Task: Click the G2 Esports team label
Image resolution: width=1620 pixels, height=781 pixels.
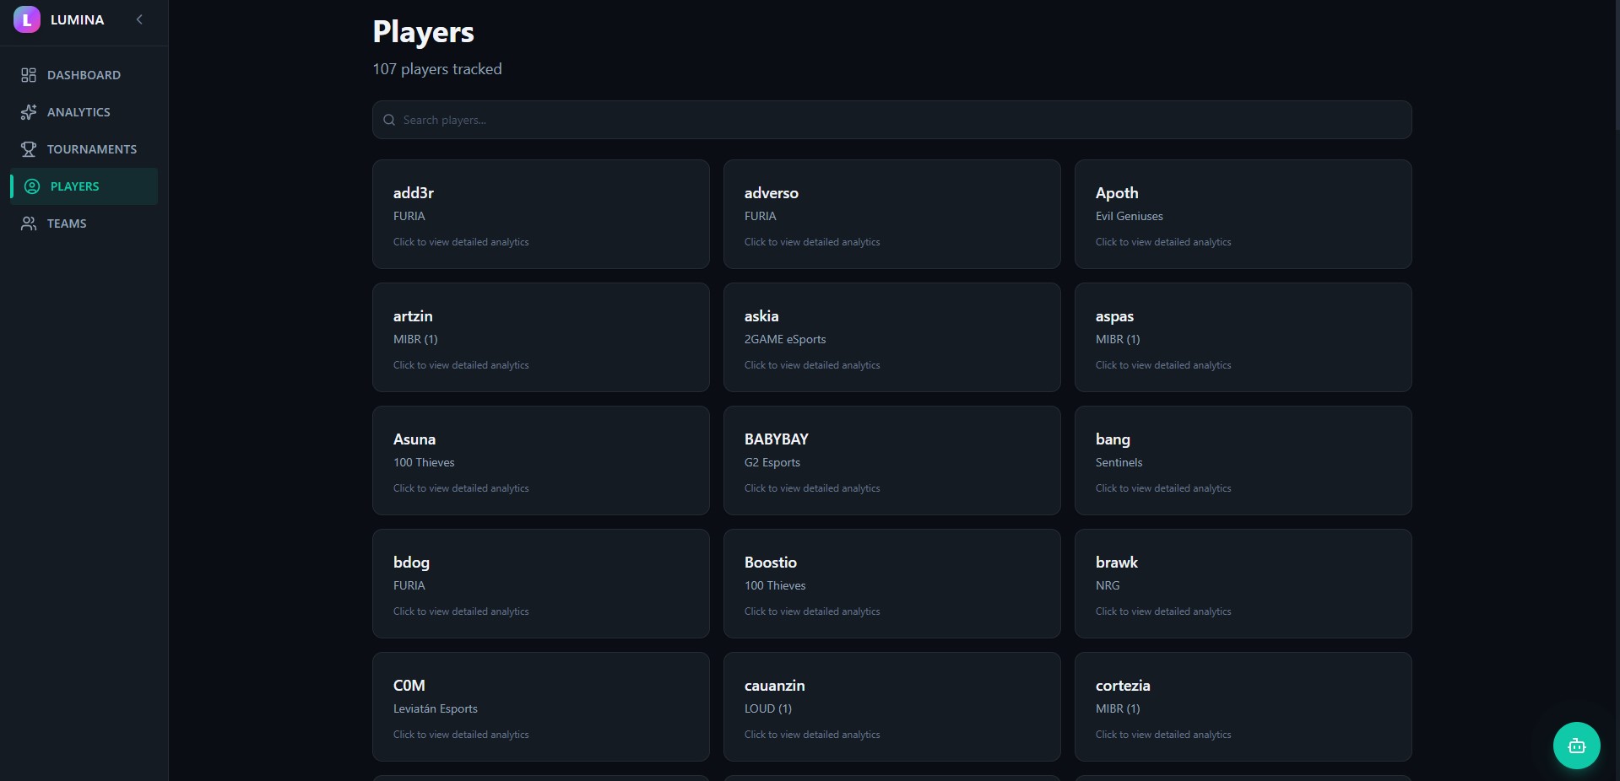Action: tap(772, 462)
